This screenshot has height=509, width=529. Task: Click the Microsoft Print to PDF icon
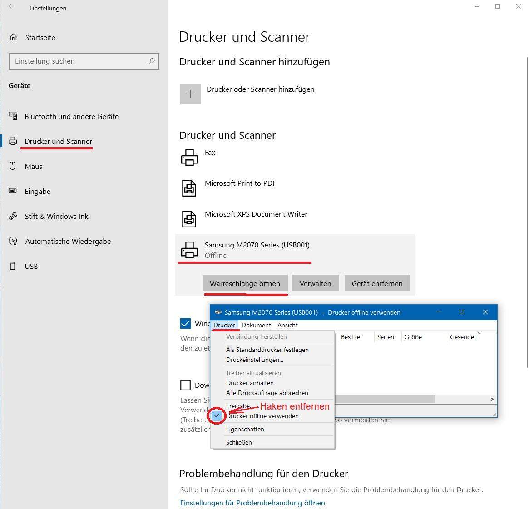(x=189, y=188)
